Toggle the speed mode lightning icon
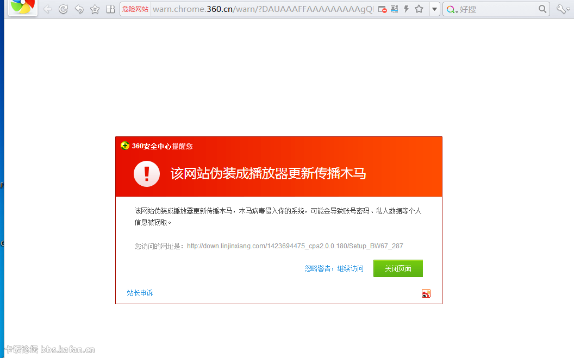This screenshot has width=574, height=358. [x=407, y=9]
